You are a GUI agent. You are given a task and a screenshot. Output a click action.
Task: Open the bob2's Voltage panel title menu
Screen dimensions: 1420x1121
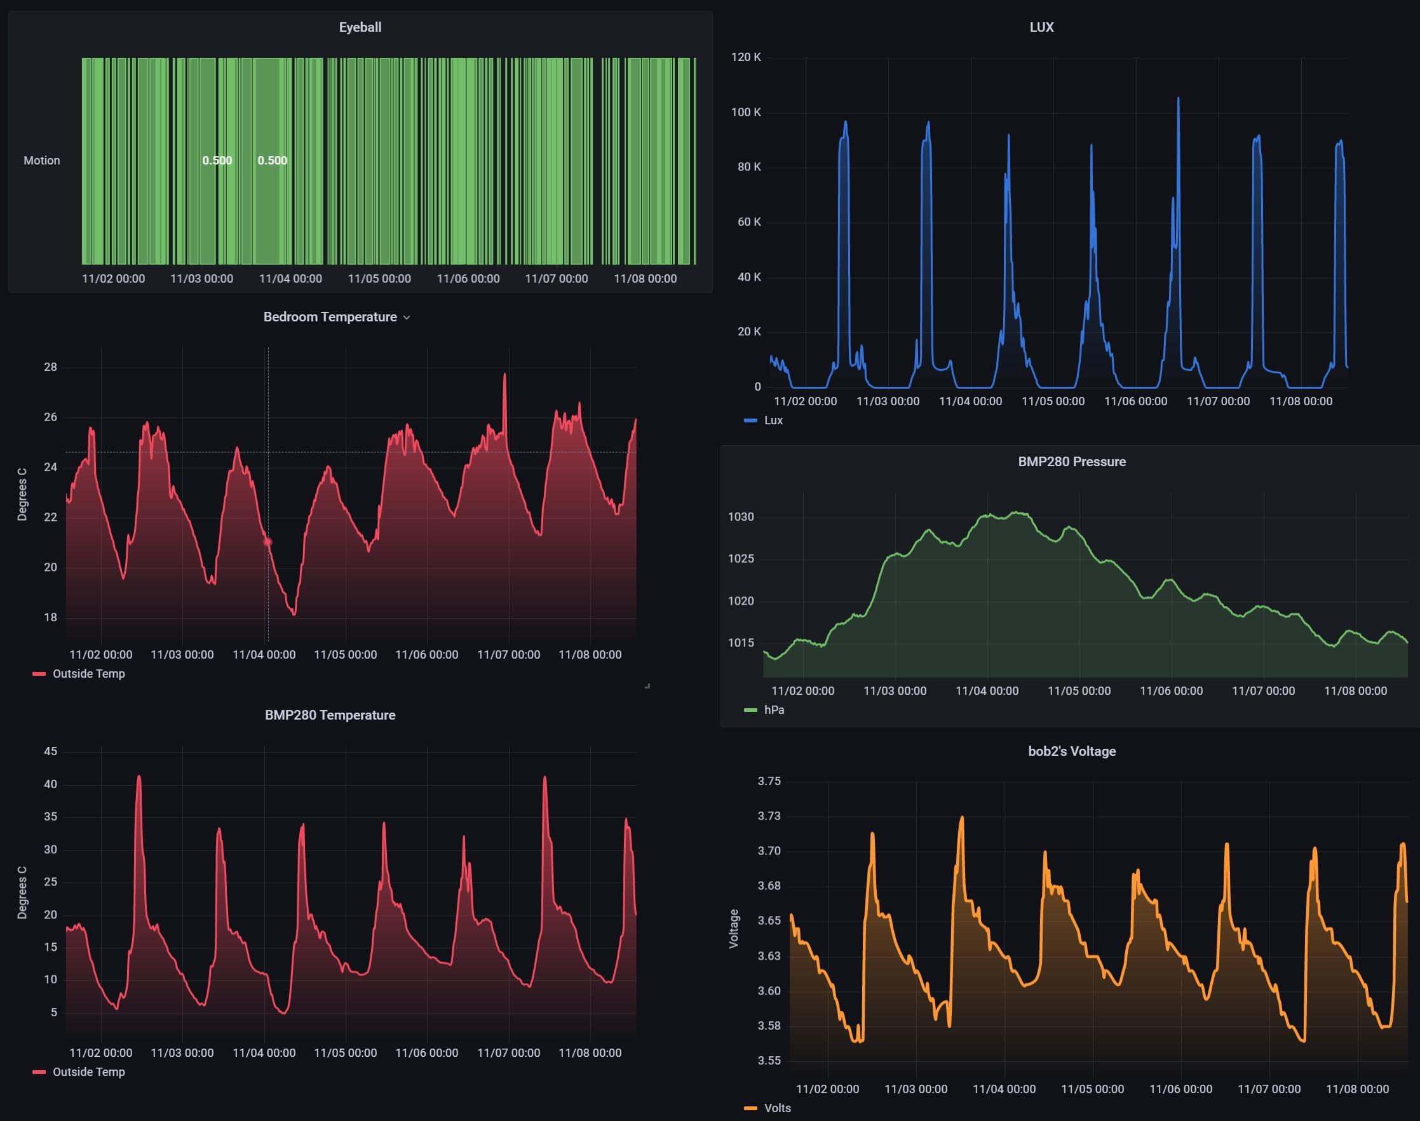(x=1071, y=751)
